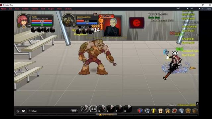Open the house icon
The image size is (212, 119).
click(168, 111)
